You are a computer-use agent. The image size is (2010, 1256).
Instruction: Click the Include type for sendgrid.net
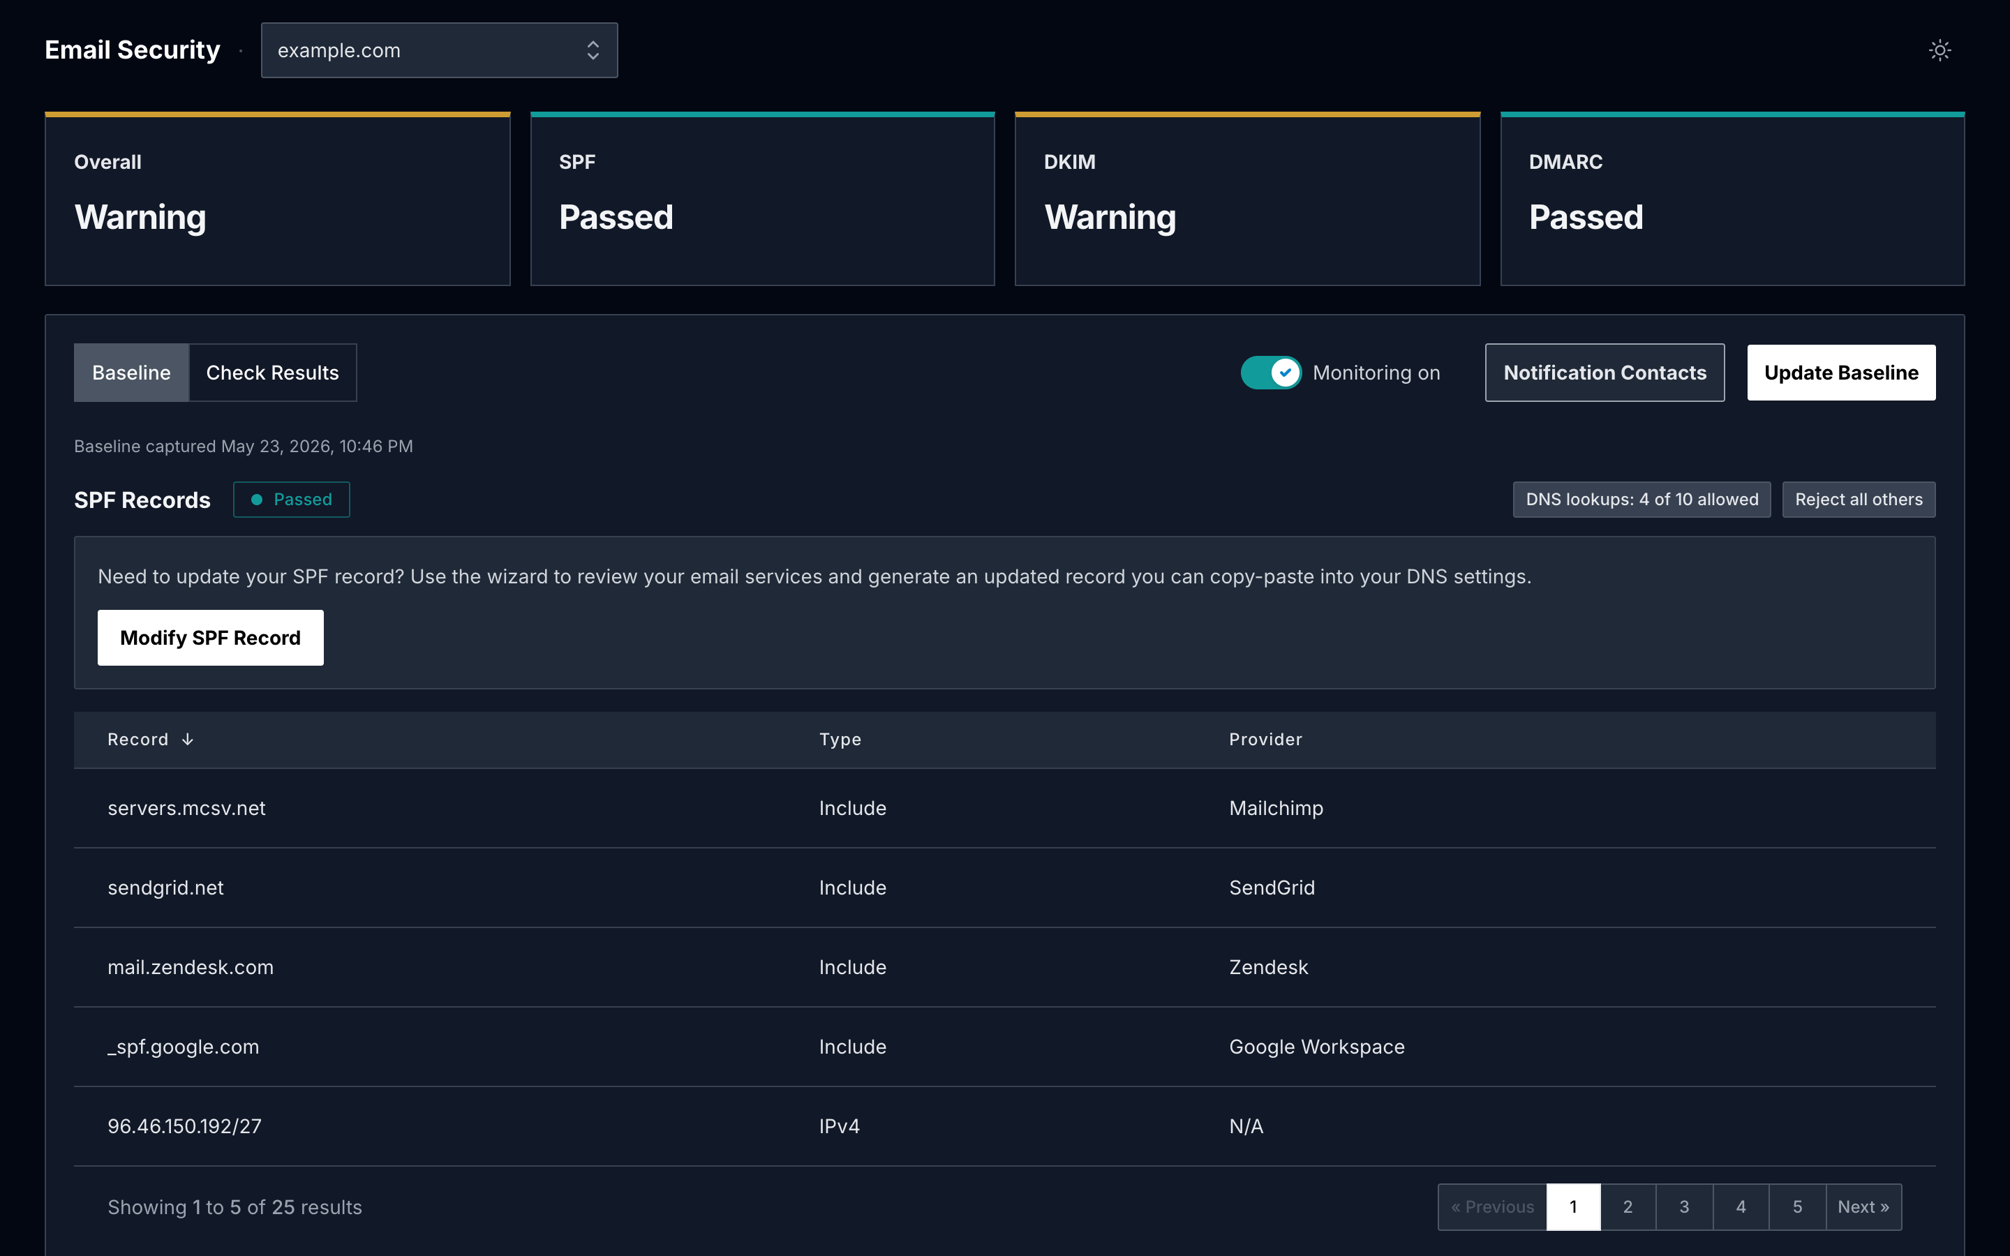[x=852, y=888]
